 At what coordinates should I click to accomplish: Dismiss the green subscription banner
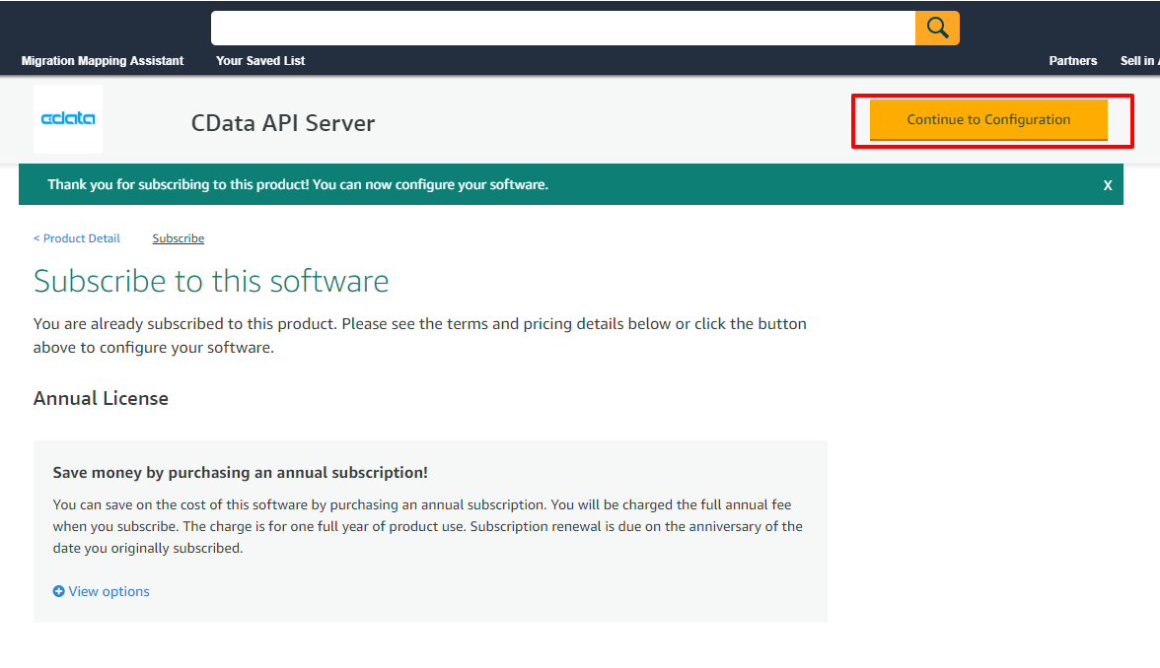tap(1108, 185)
